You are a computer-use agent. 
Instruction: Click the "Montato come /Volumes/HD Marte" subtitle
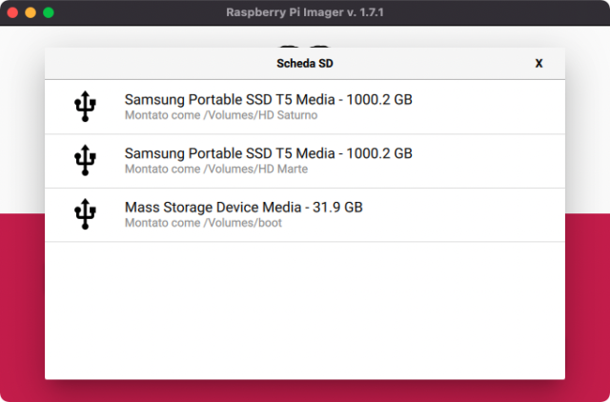point(215,169)
